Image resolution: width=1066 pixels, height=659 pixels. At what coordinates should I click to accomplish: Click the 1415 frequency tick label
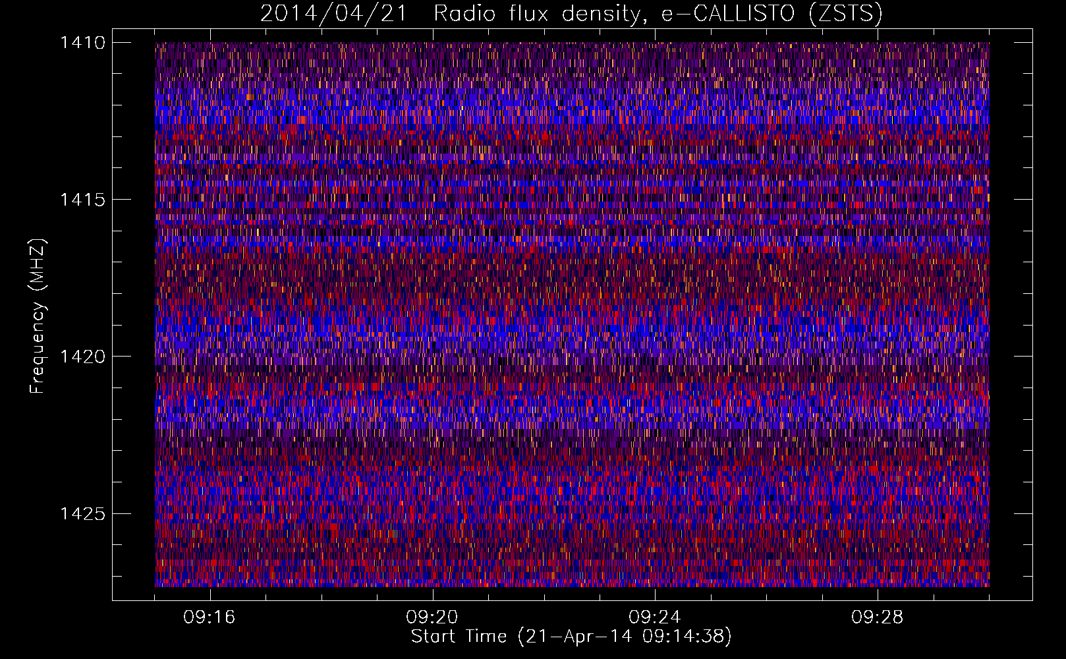coord(82,200)
